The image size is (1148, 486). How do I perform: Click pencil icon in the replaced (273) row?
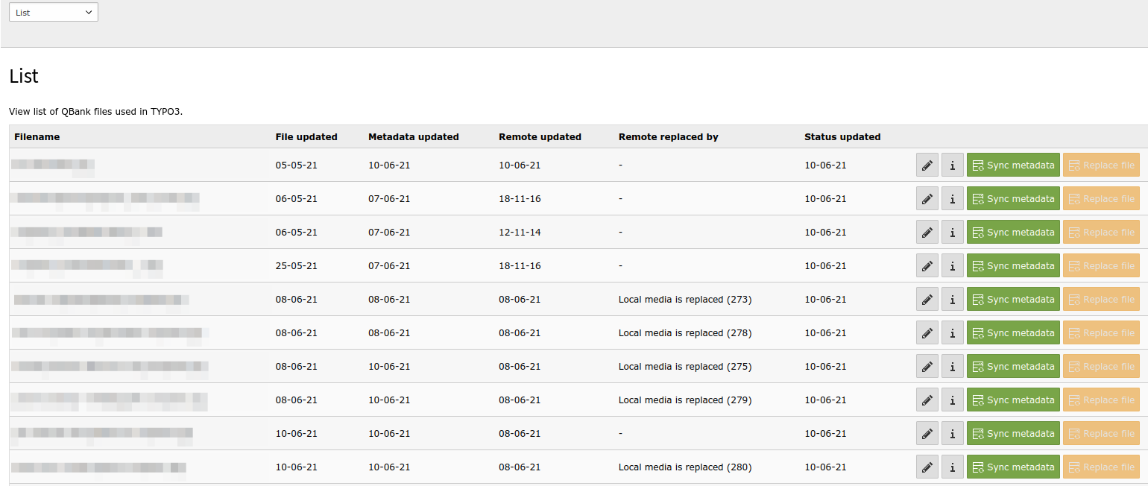click(x=927, y=300)
